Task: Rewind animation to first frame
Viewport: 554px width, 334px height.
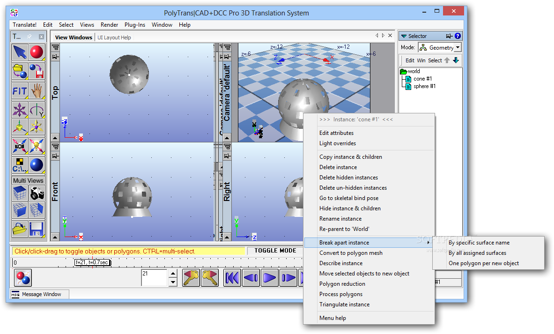Action: 232,278
